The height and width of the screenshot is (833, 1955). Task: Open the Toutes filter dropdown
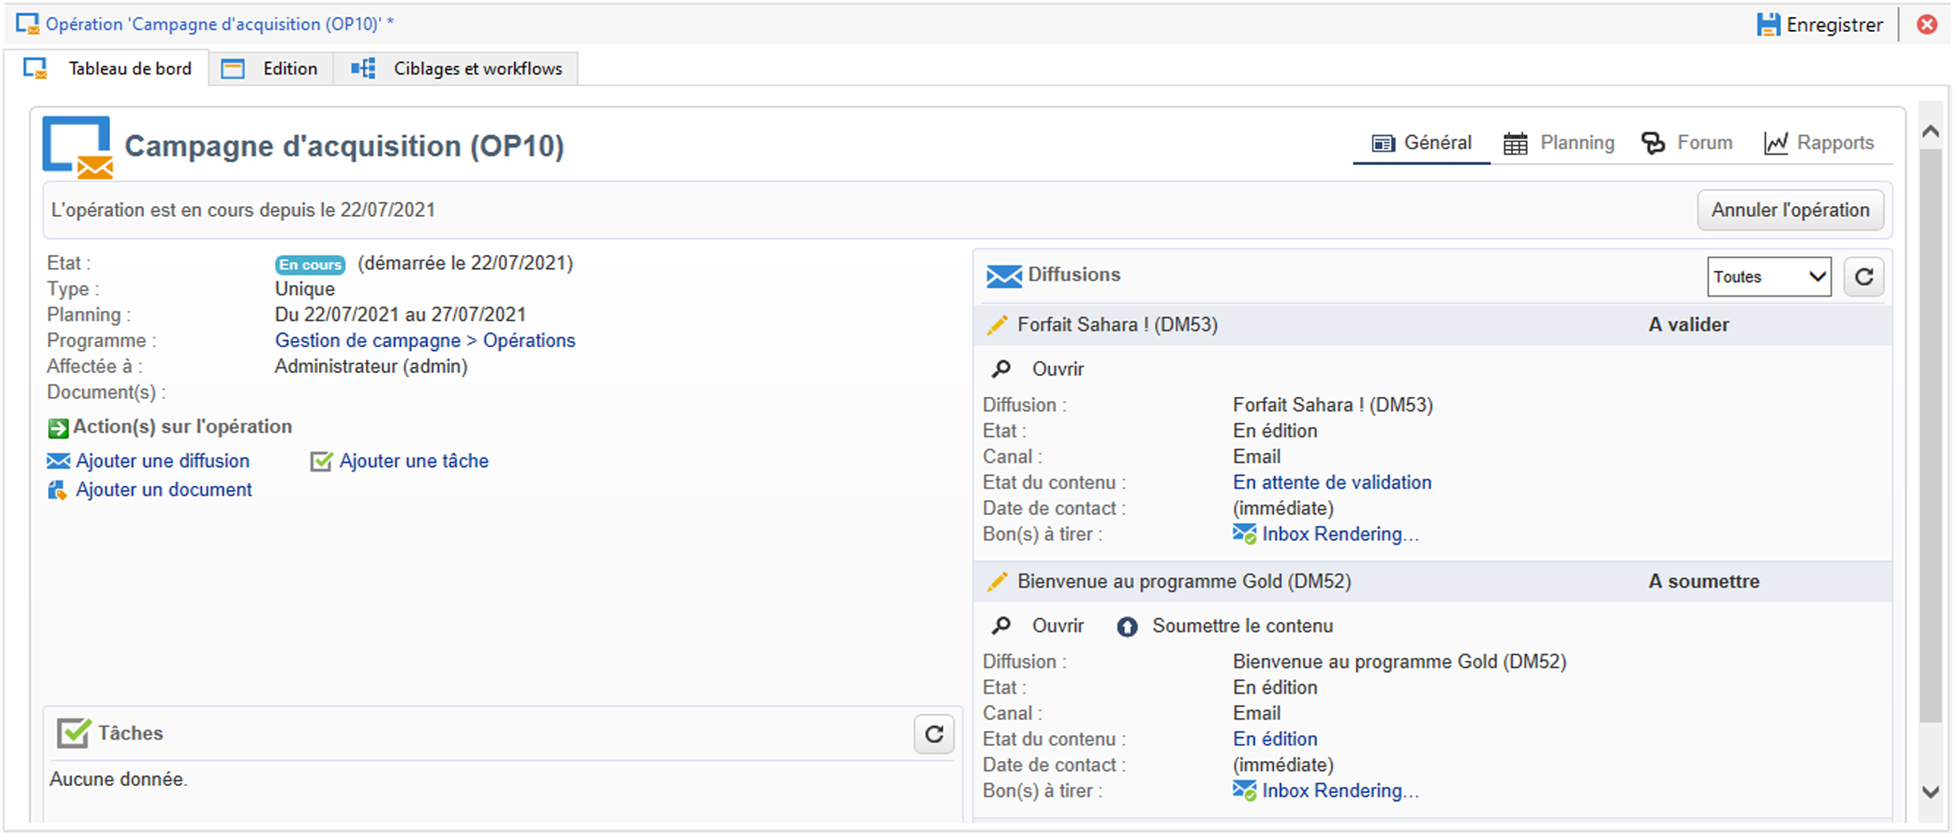[x=1769, y=277]
